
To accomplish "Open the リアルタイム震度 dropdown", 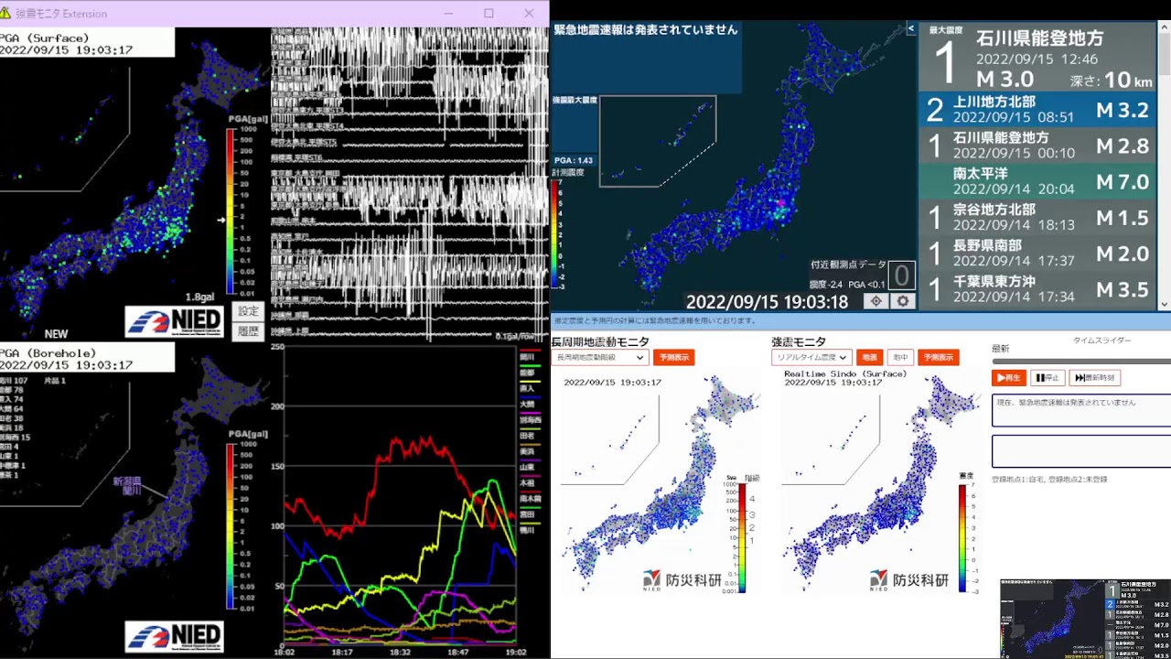I will tap(811, 358).
